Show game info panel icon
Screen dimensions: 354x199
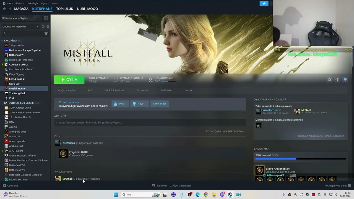pos(337,80)
